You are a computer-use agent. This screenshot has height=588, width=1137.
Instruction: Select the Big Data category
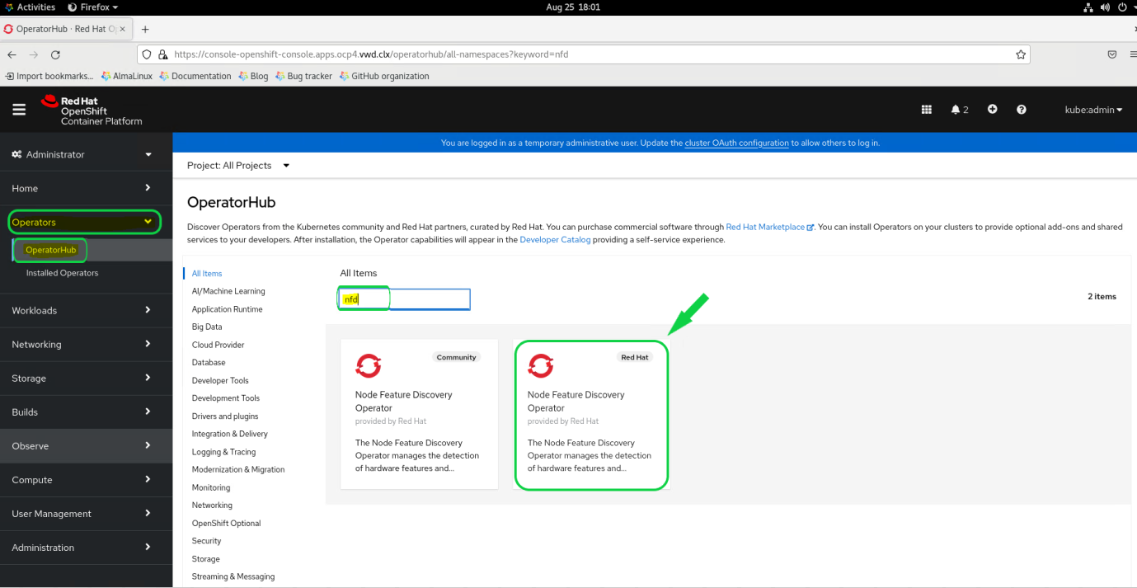point(207,327)
